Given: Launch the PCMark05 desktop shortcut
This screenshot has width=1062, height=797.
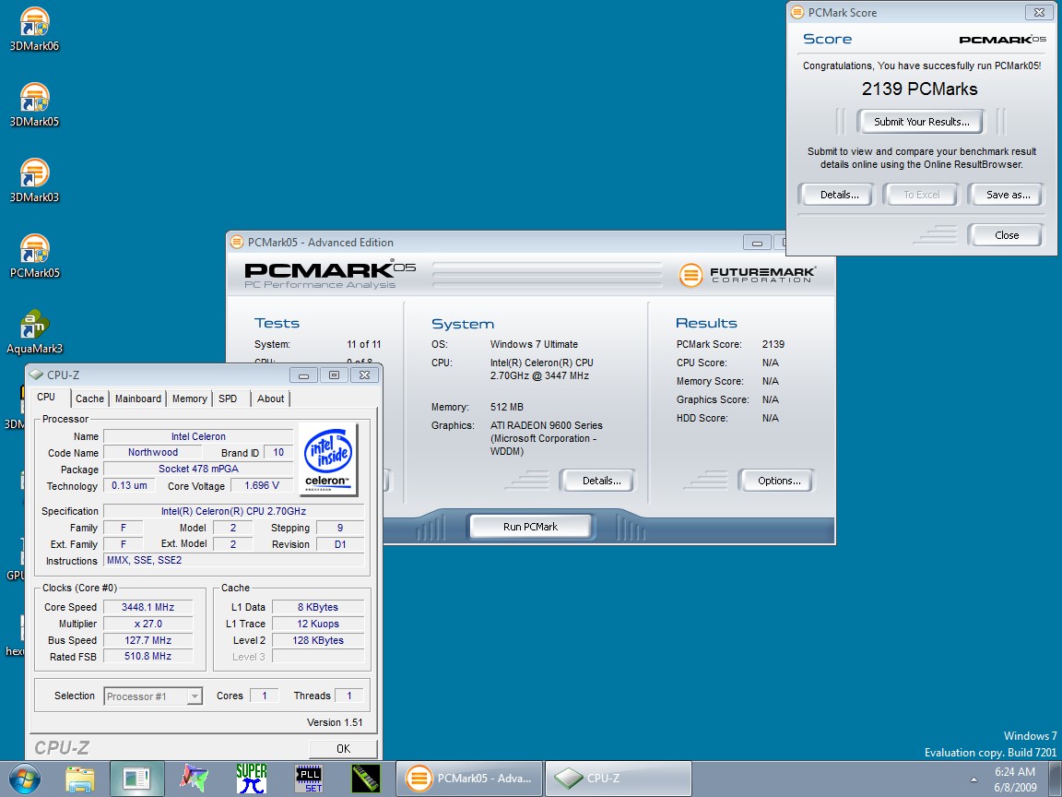Looking at the screenshot, I should coord(34,256).
